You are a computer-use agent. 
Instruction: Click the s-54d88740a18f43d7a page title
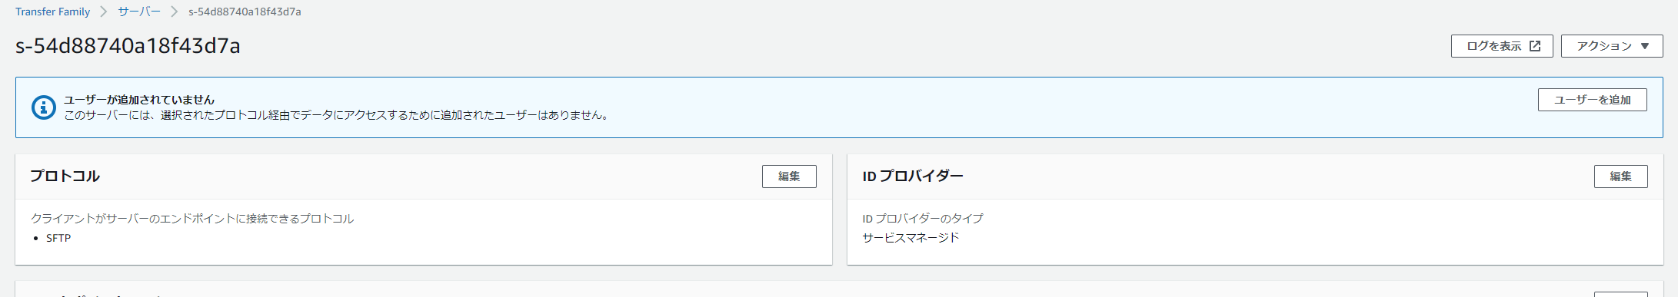point(128,46)
